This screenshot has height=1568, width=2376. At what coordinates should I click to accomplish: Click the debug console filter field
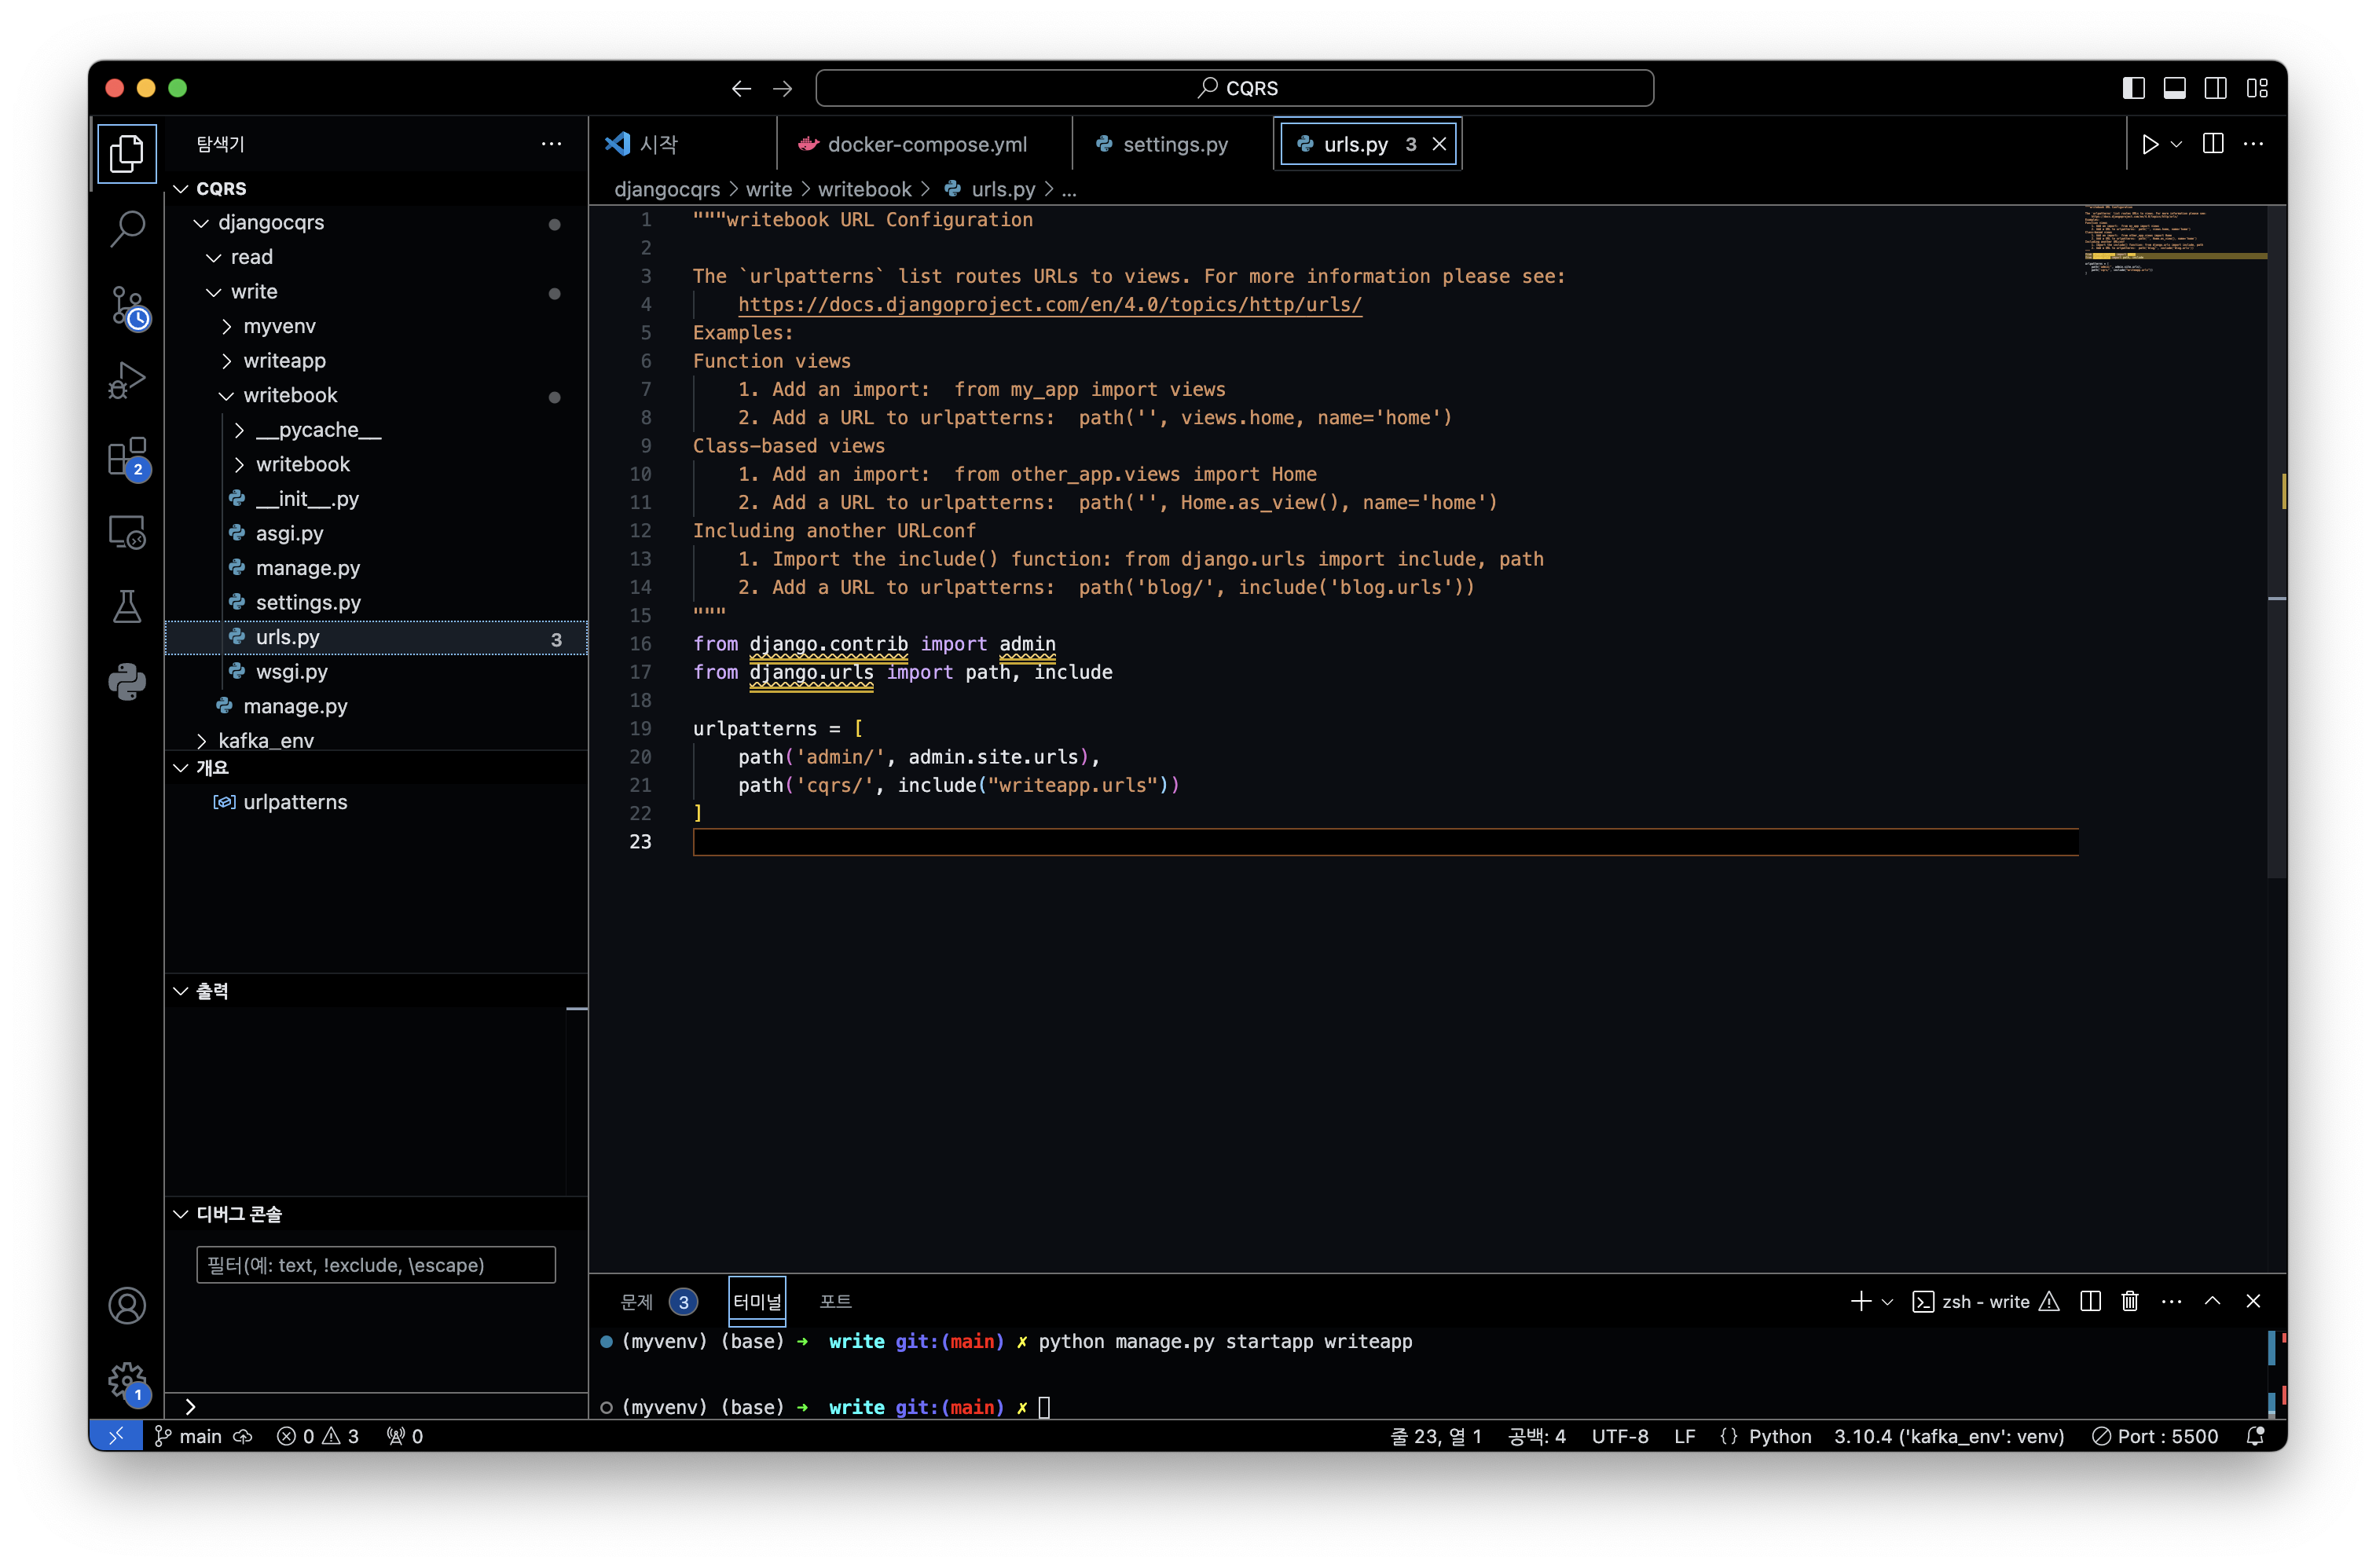pyautogui.click(x=375, y=1265)
